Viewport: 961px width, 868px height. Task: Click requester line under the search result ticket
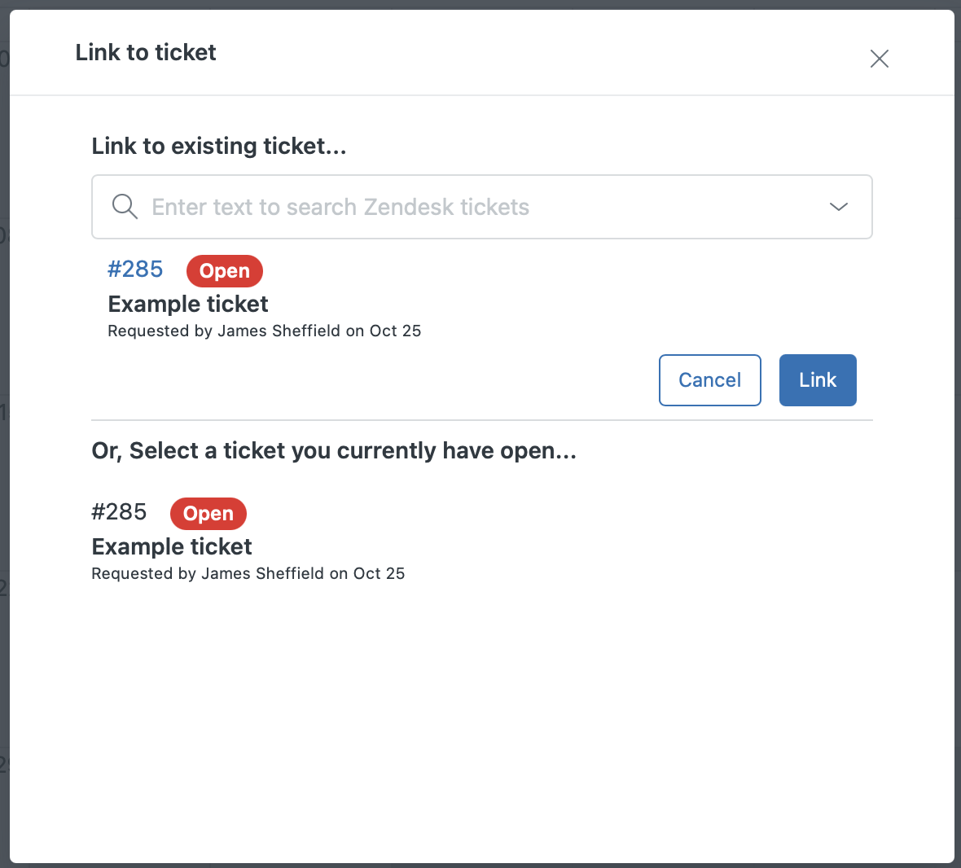tap(265, 331)
